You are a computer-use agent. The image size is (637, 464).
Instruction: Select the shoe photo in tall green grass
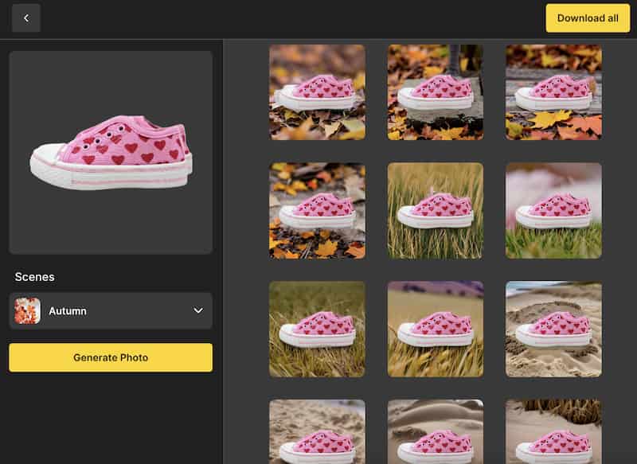[x=435, y=210]
